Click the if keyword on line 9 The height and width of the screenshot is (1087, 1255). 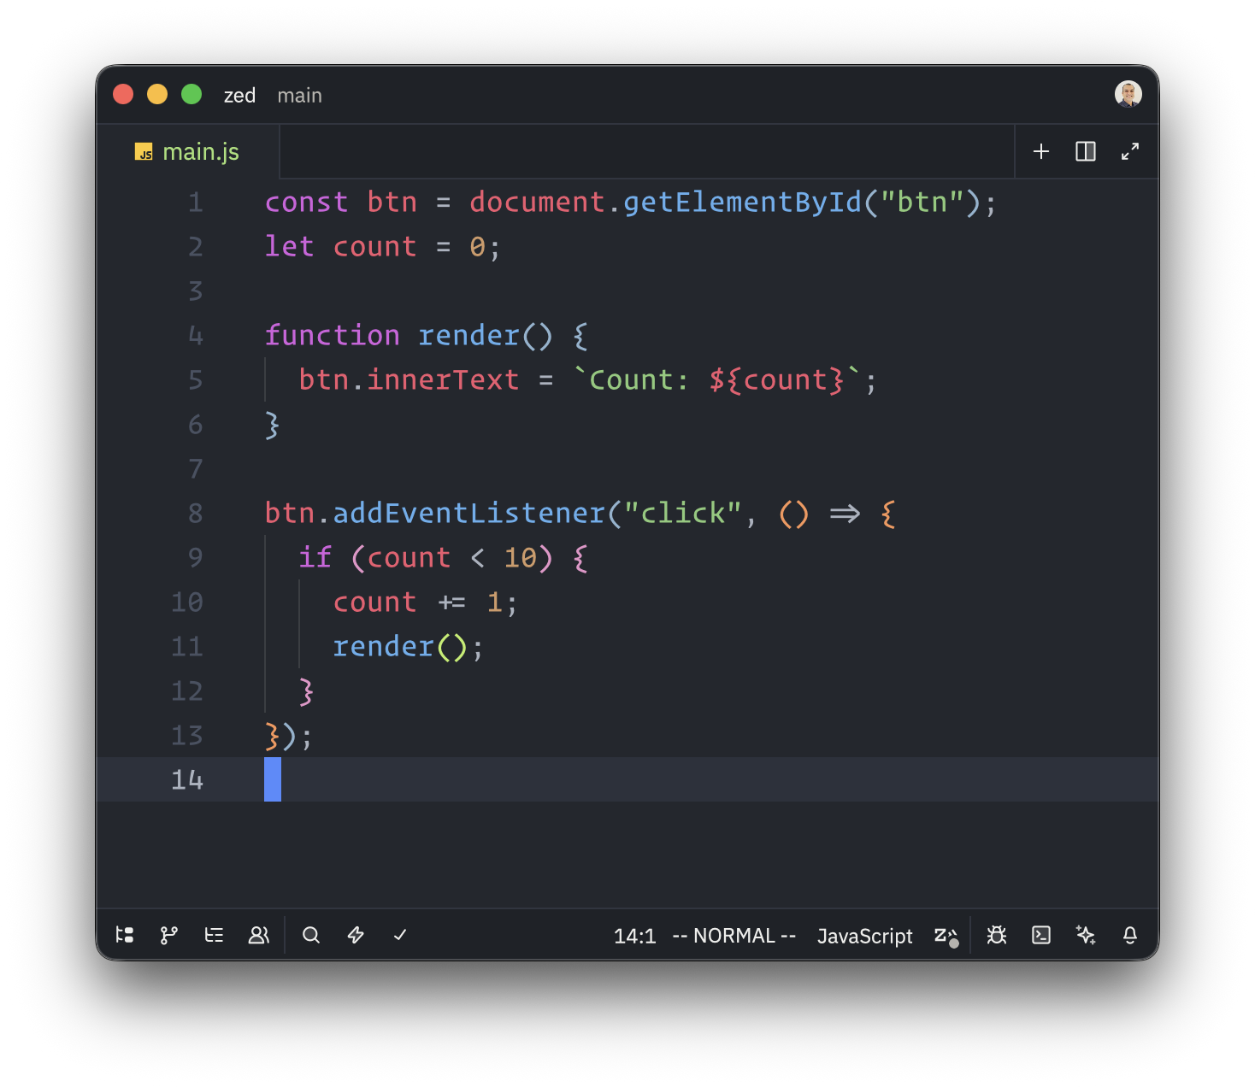[x=315, y=558]
